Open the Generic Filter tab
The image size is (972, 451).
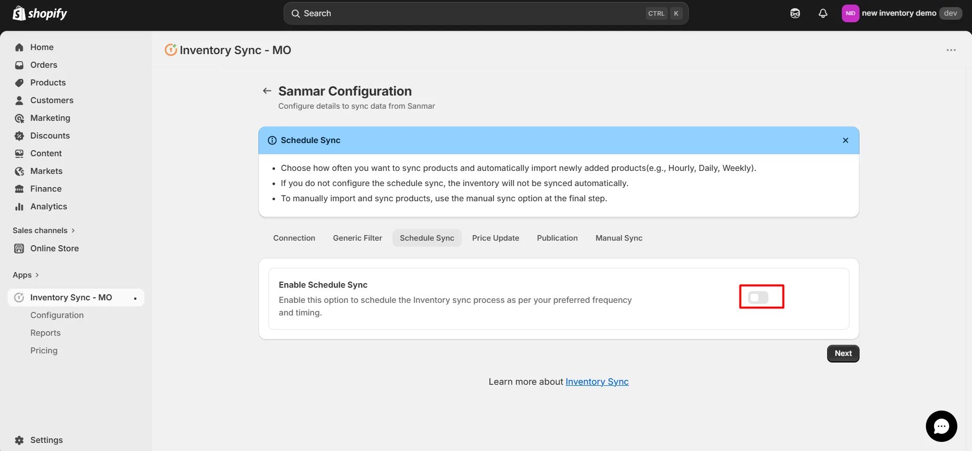pyautogui.click(x=358, y=238)
